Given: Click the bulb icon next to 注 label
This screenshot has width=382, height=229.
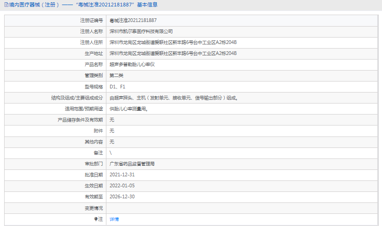Looking at the screenshot, I should click(96, 219).
